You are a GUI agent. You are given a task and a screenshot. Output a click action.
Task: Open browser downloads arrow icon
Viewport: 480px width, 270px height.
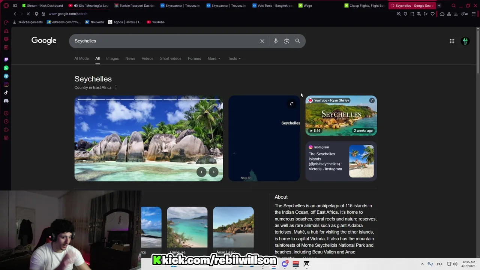pos(456,14)
